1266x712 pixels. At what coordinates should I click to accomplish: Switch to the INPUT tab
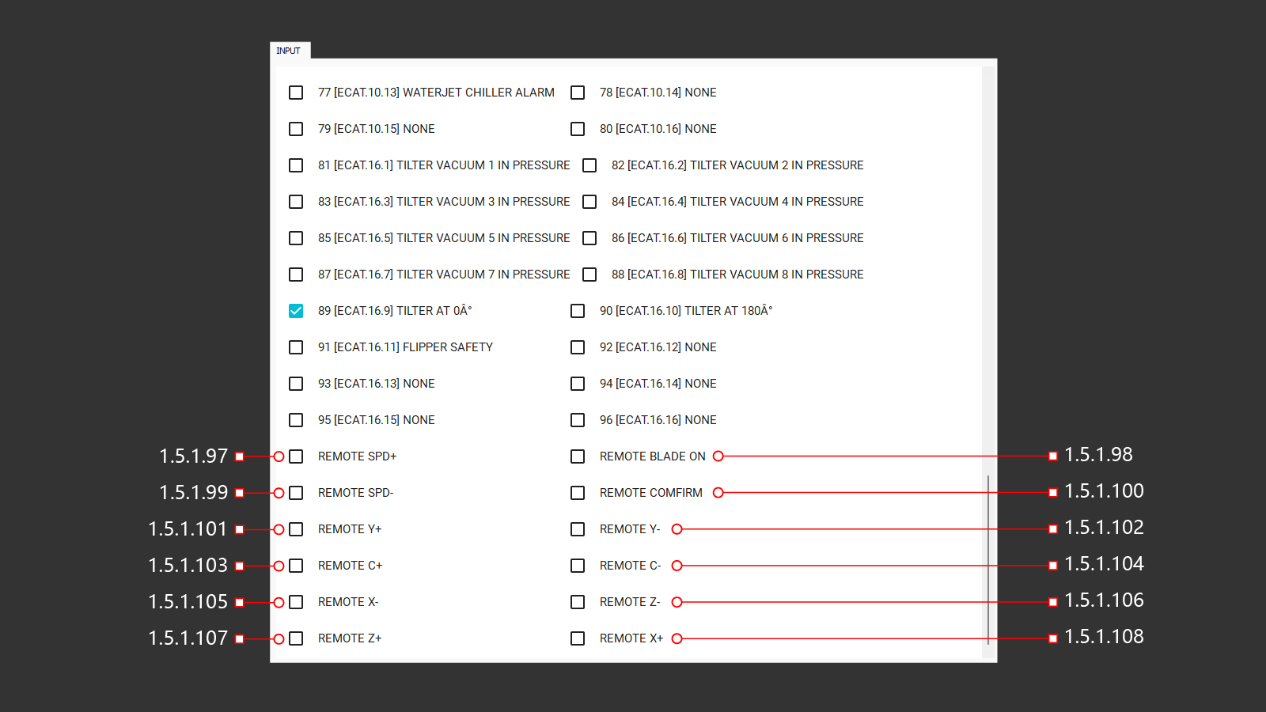click(x=289, y=51)
